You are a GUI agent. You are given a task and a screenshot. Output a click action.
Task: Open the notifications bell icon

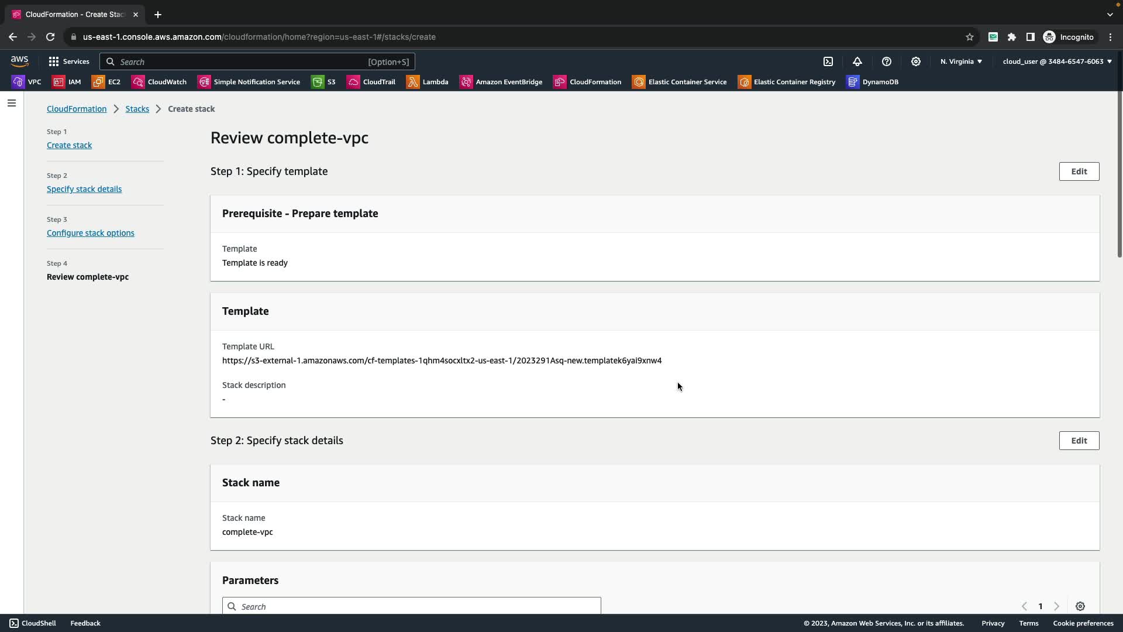point(857,61)
